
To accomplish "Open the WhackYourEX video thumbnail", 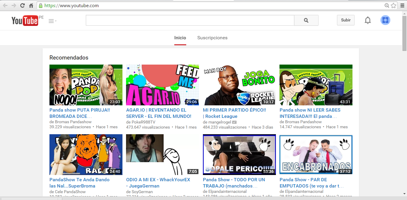I will tap(162, 154).
